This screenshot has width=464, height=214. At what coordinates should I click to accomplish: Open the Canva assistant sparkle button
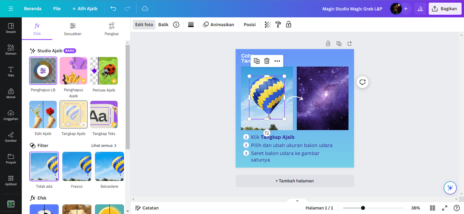click(x=450, y=188)
